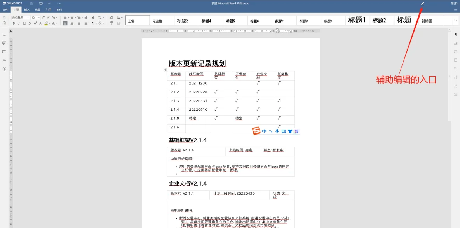The height and width of the screenshot is (228, 460).
Task: Apply subscript formatting
Action: click(41, 23)
